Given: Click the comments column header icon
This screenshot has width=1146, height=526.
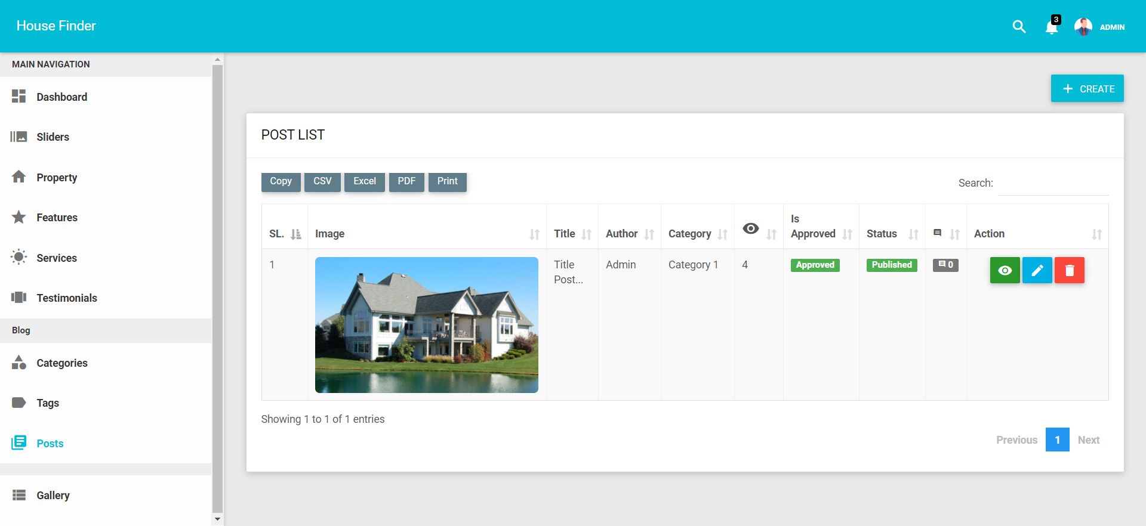Looking at the screenshot, I should 937,233.
